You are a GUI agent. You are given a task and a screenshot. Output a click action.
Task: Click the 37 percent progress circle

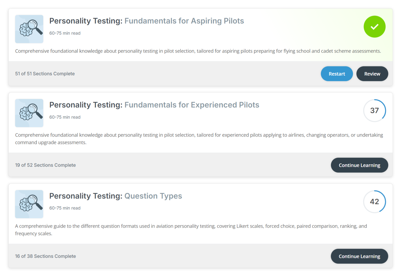click(374, 110)
